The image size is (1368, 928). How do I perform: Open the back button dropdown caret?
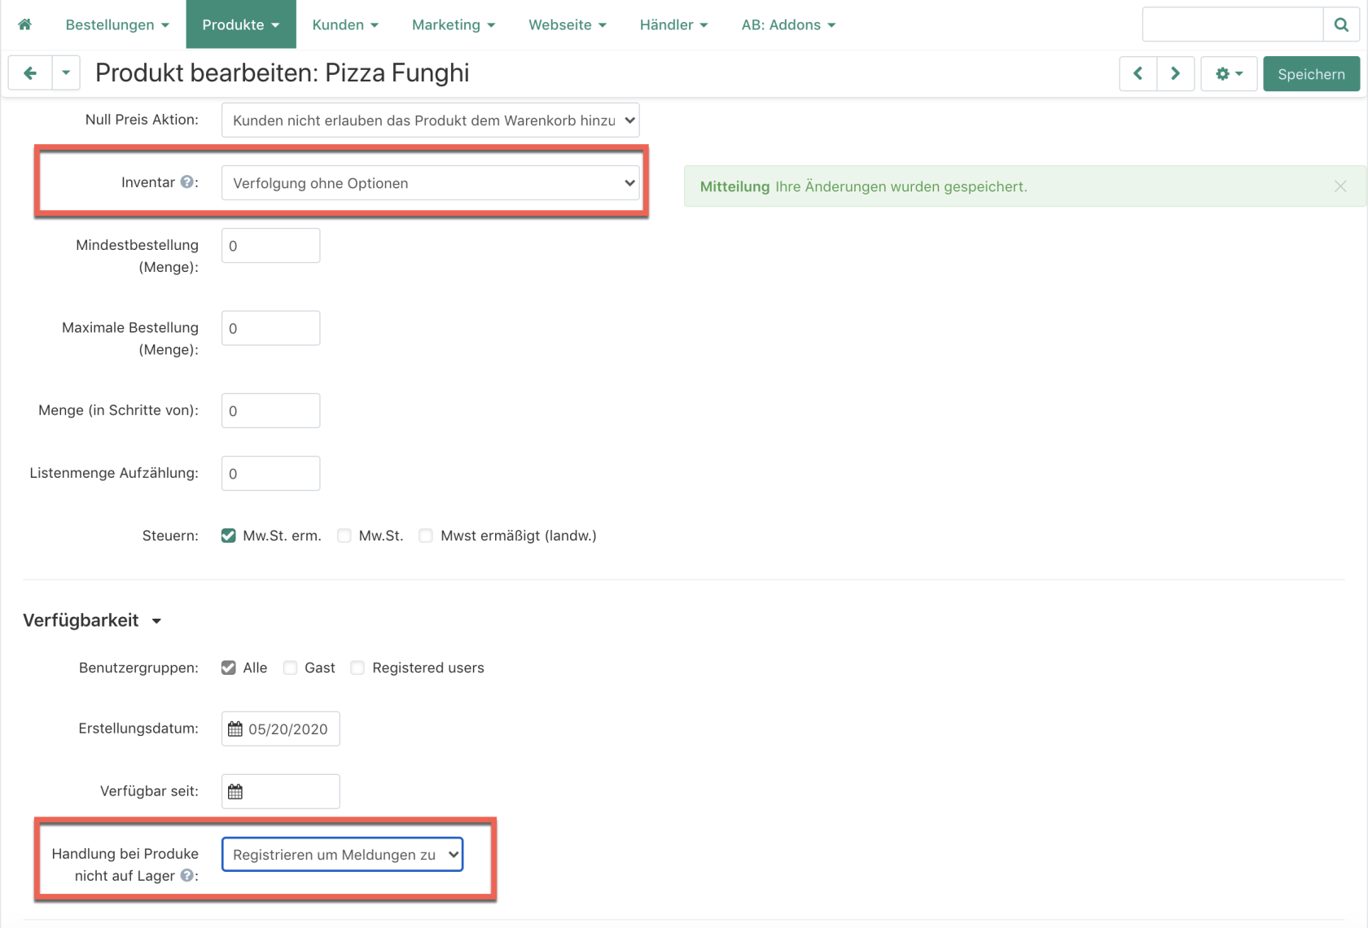tap(66, 73)
